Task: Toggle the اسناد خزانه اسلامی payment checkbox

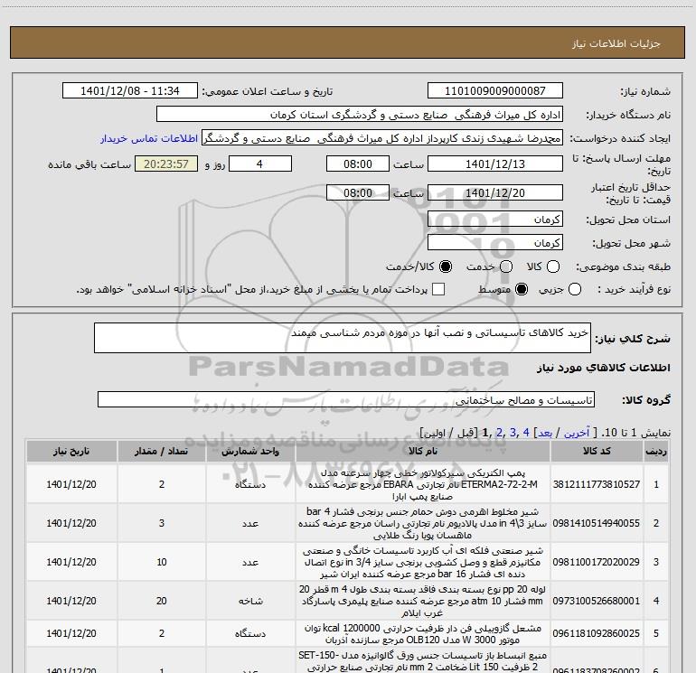Action: coord(438,290)
